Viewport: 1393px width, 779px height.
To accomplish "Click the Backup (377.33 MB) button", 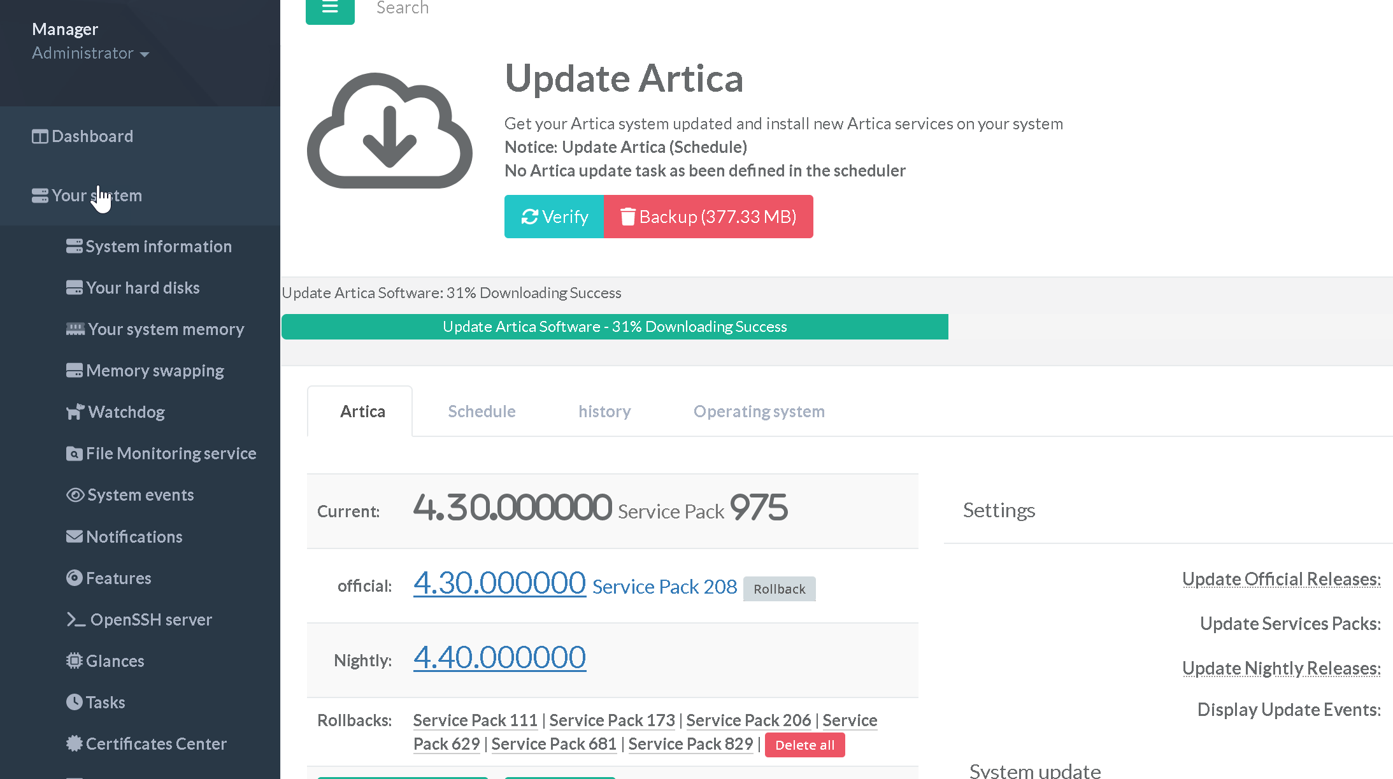I will pos(708,217).
